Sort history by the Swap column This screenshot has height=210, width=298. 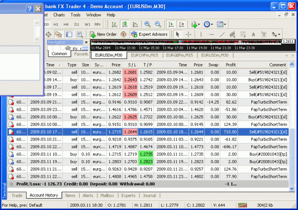[x=212, y=65]
